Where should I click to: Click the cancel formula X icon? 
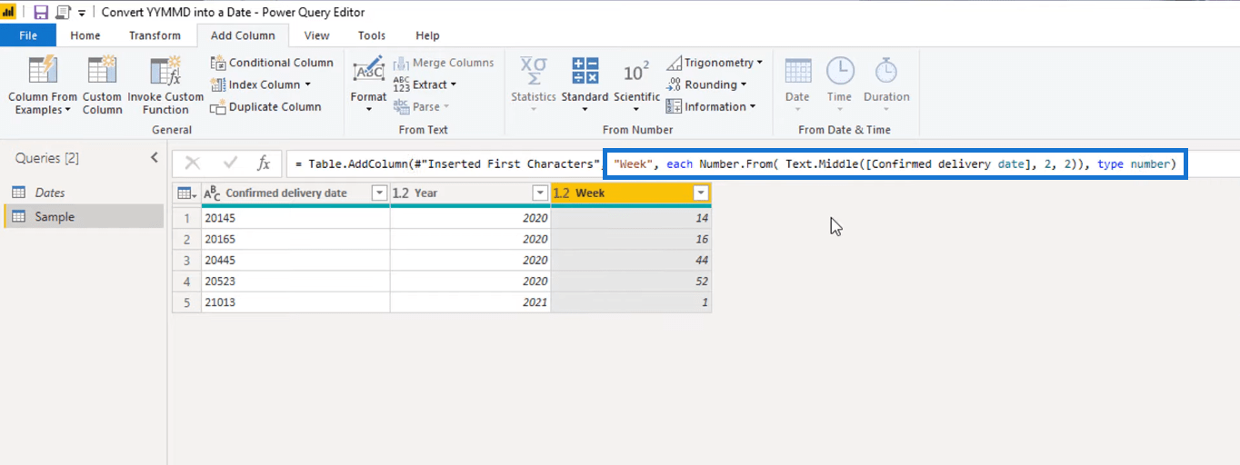193,163
